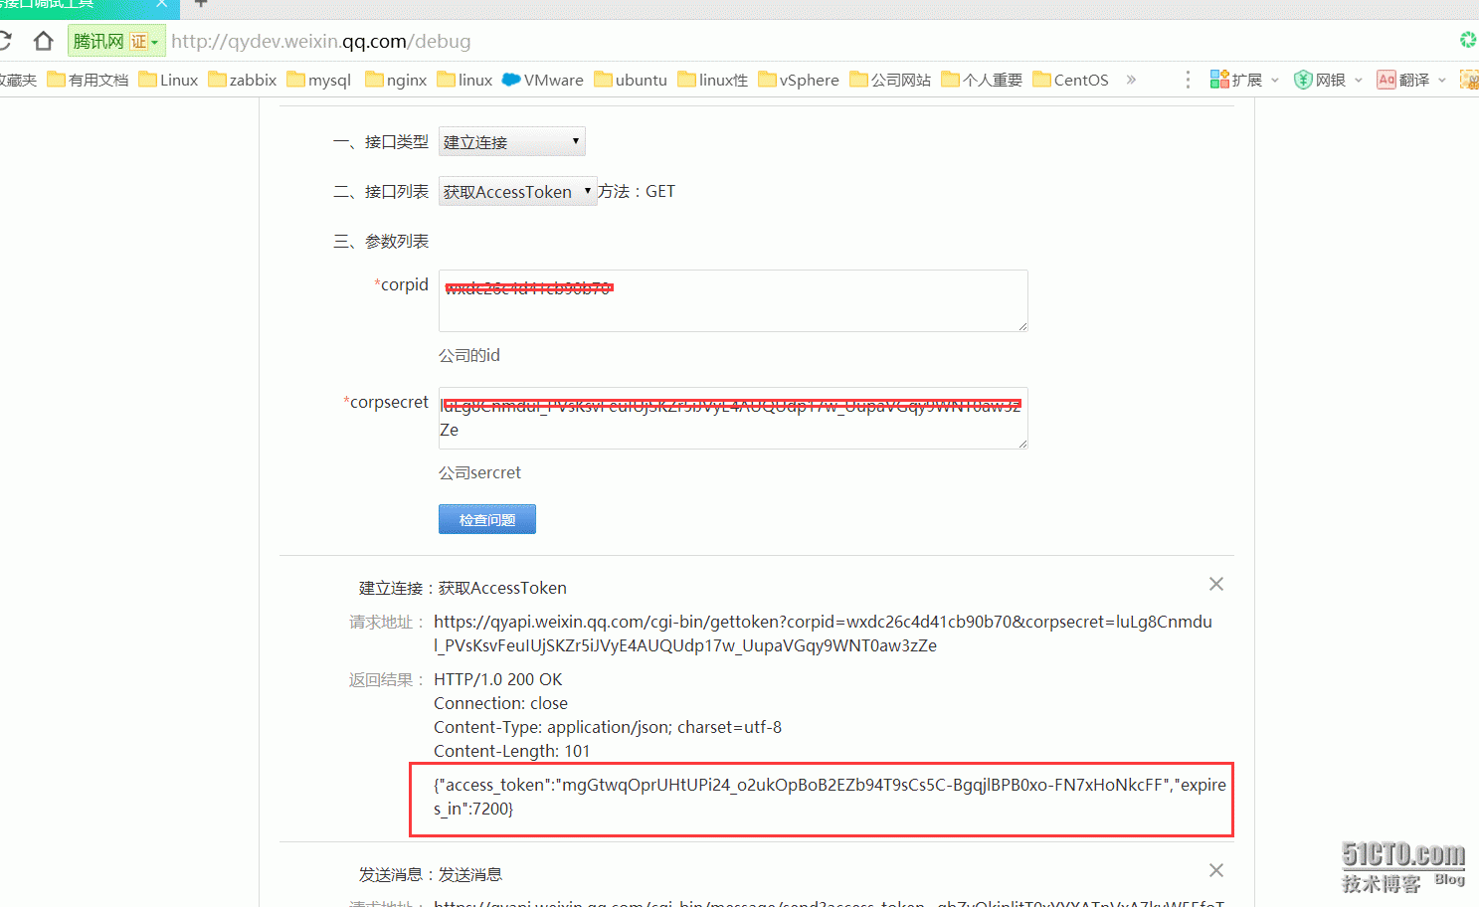
Task: Click the reload page icon
Action: click(x=4, y=41)
